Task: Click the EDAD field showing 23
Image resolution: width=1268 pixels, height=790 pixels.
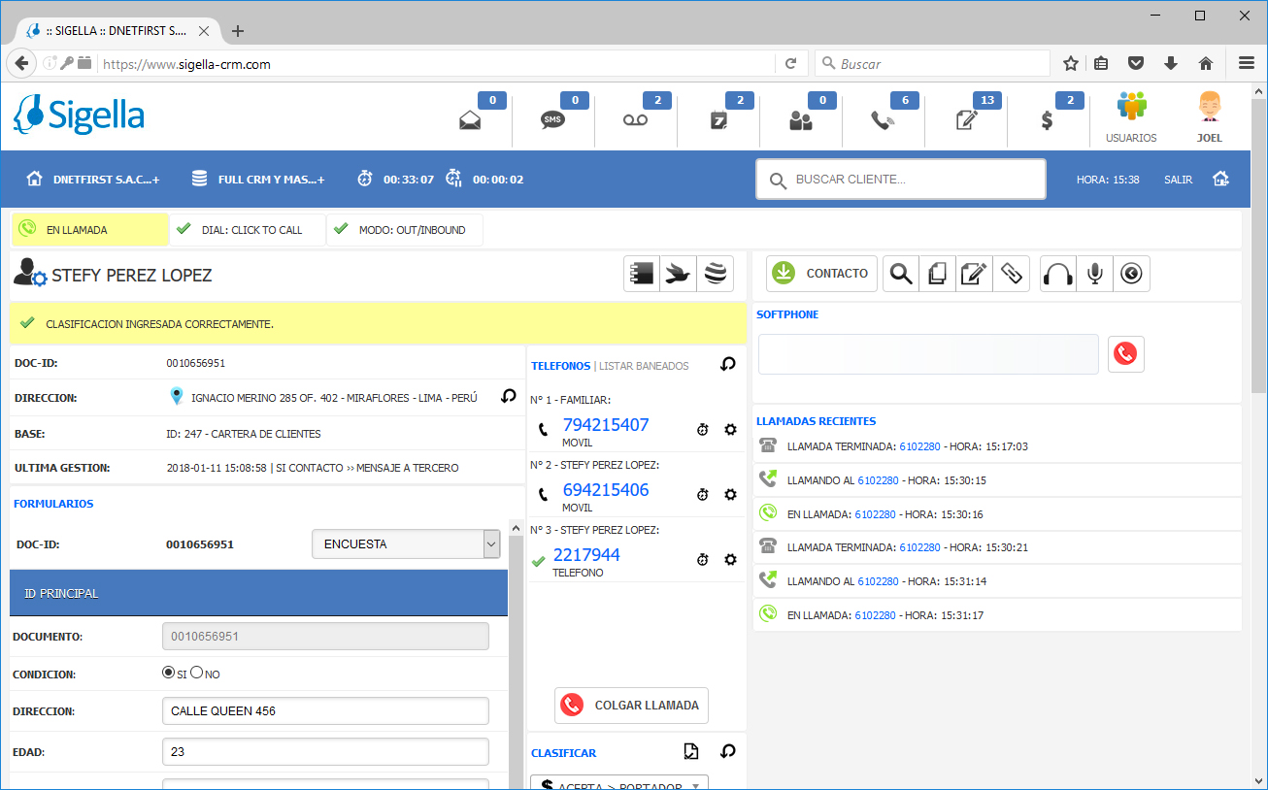Action: tap(325, 752)
